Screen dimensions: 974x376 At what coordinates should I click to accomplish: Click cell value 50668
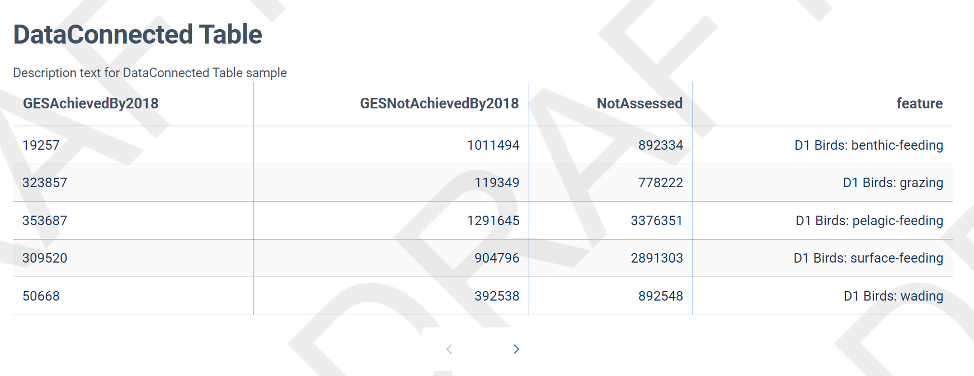tap(41, 296)
